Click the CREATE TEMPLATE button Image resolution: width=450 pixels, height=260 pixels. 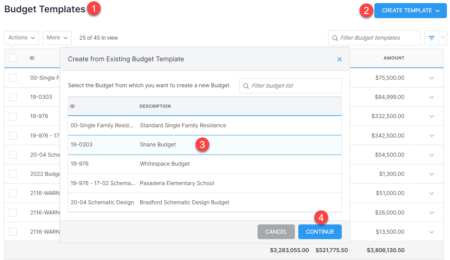(x=406, y=11)
